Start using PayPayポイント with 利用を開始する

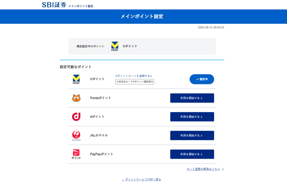tap(192, 154)
